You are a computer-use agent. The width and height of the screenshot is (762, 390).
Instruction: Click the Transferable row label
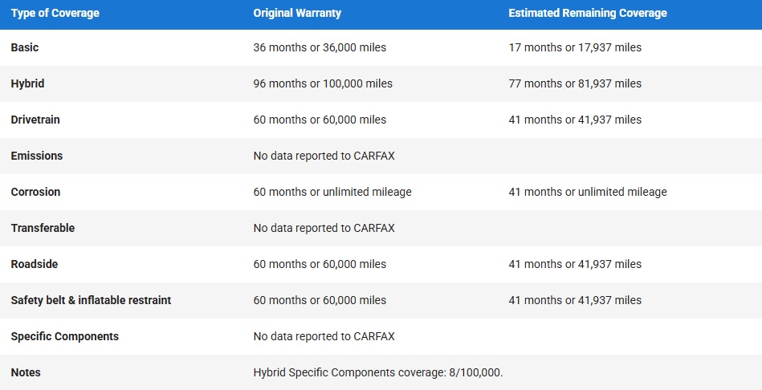tap(43, 228)
